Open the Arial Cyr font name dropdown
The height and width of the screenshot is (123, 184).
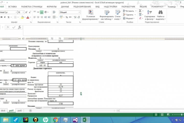16,12
